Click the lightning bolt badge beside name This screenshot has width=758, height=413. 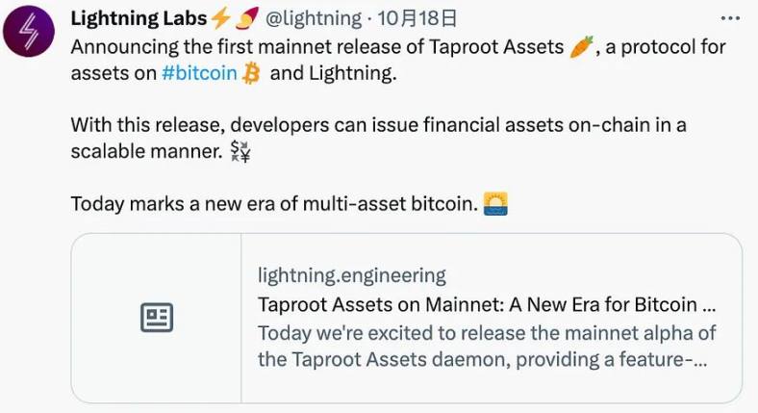coord(221,18)
